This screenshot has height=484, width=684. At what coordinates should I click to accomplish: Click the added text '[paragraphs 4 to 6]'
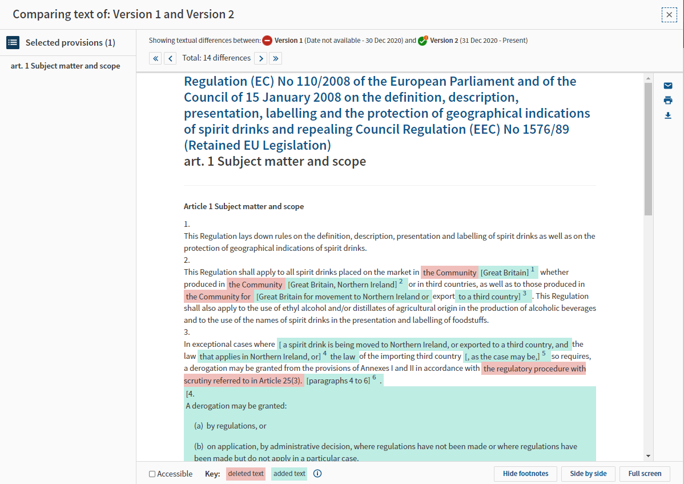point(338,381)
